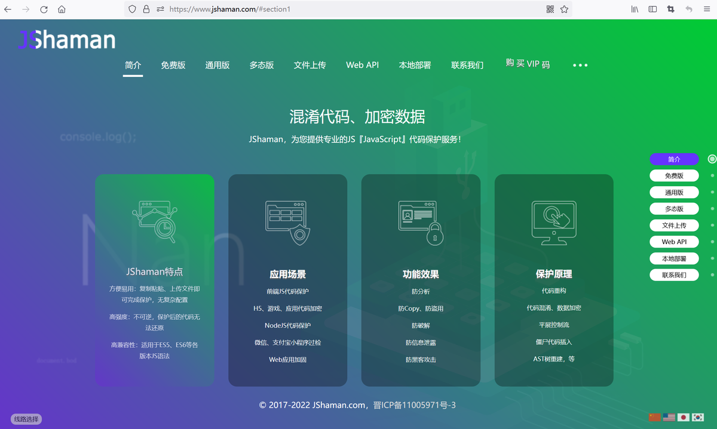Image resolution: width=717 pixels, height=429 pixels.
Task: Bookmark this page with the star icon
Action: click(564, 10)
